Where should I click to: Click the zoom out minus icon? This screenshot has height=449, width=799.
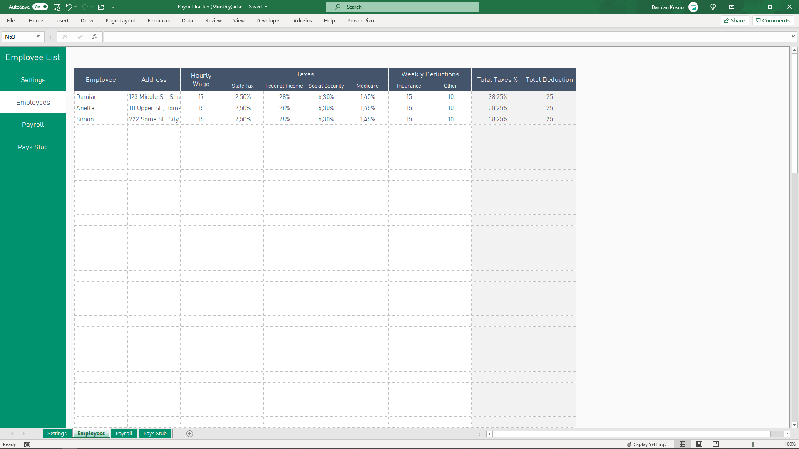pos(728,444)
